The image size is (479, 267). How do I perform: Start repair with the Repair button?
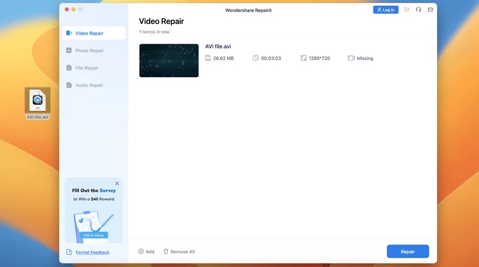coord(407,251)
